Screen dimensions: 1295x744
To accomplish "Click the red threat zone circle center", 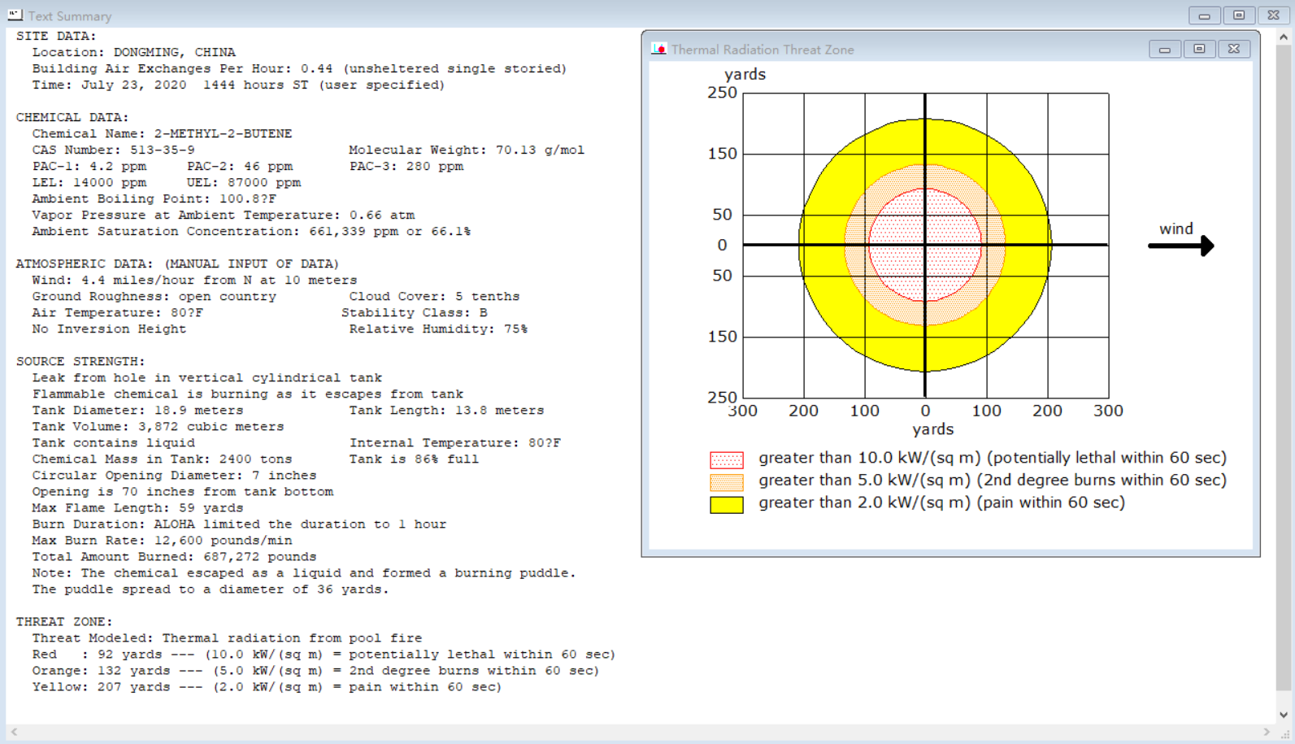I will coord(925,245).
